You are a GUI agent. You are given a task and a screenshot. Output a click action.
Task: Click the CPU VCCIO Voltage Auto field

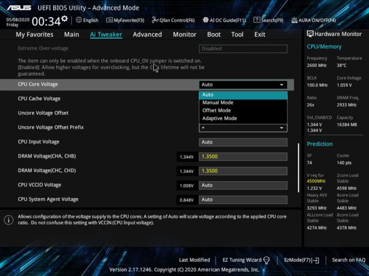[x=243, y=185]
